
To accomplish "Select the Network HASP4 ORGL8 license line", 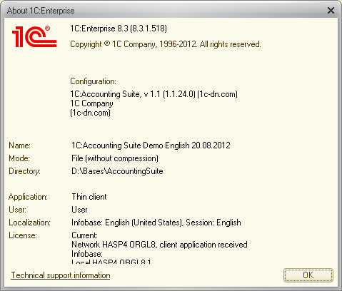I will point(159,245).
